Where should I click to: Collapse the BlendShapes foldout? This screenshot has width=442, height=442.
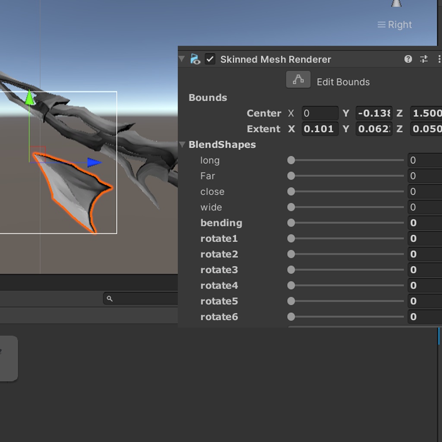click(182, 145)
